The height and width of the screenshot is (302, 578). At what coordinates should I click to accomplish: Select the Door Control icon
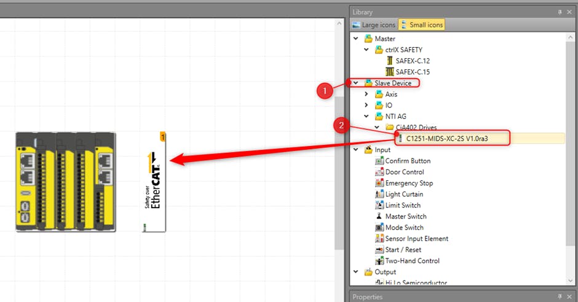click(379, 172)
